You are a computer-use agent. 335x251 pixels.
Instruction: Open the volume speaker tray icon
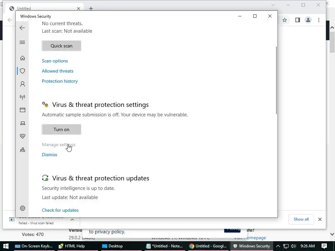(x=293, y=246)
